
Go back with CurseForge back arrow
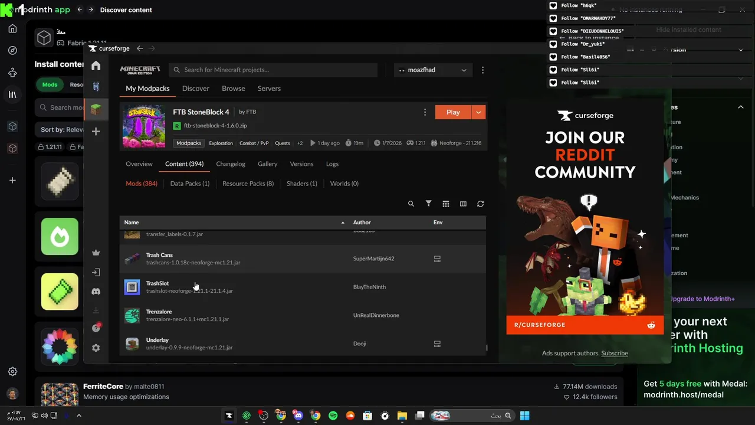140,48
